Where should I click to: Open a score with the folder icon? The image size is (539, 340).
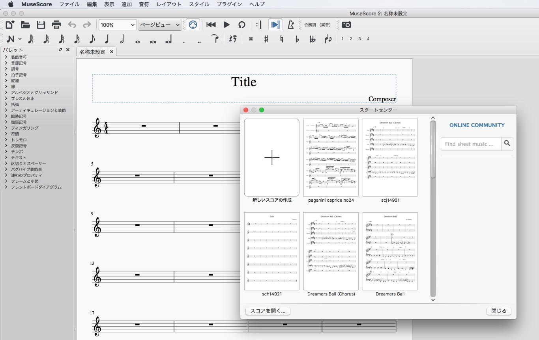tap(26, 25)
